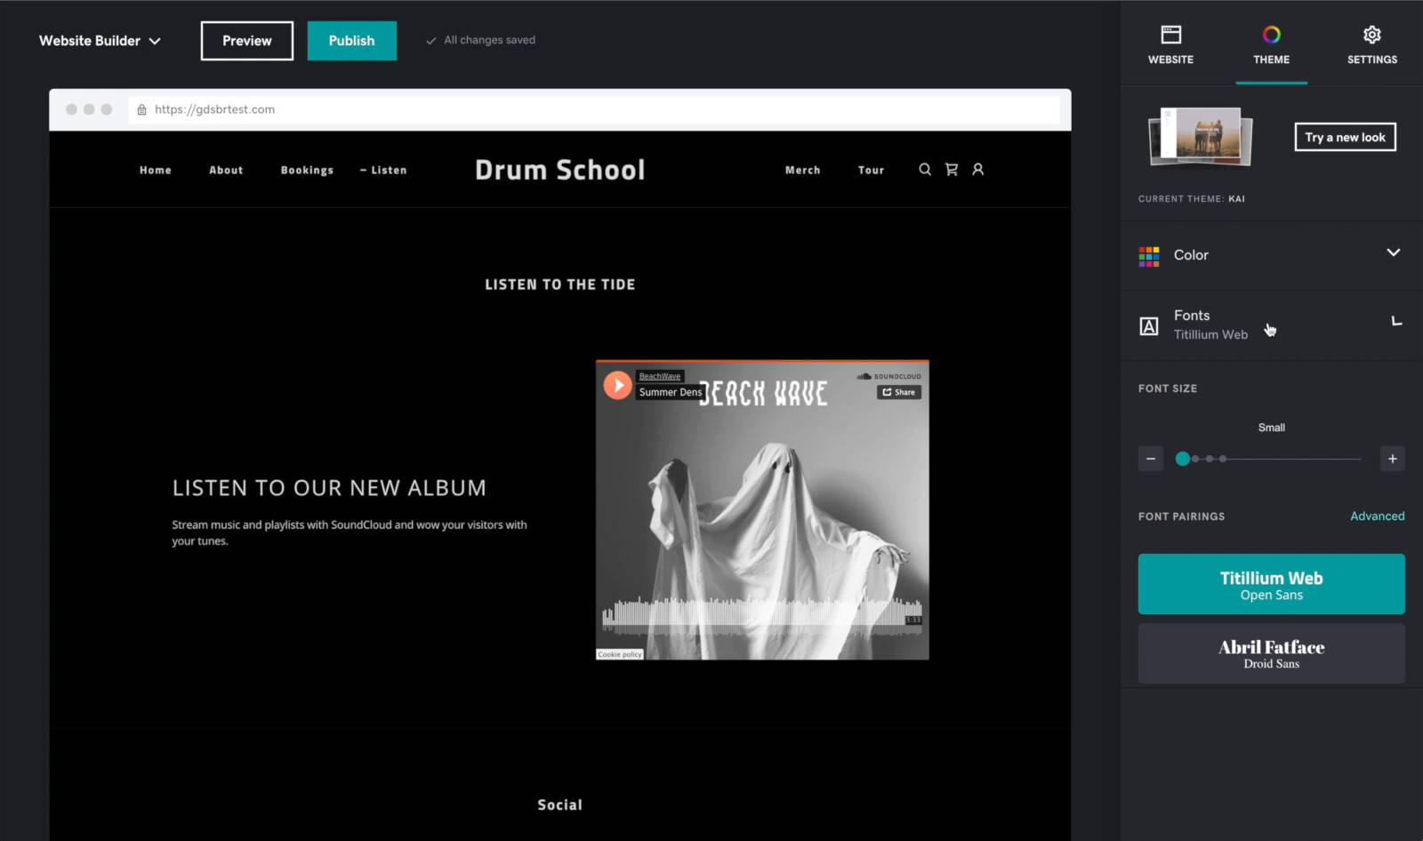Expand the Color section
The height and width of the screenshot is (841, 1423).
click(x=1393, y=254)
